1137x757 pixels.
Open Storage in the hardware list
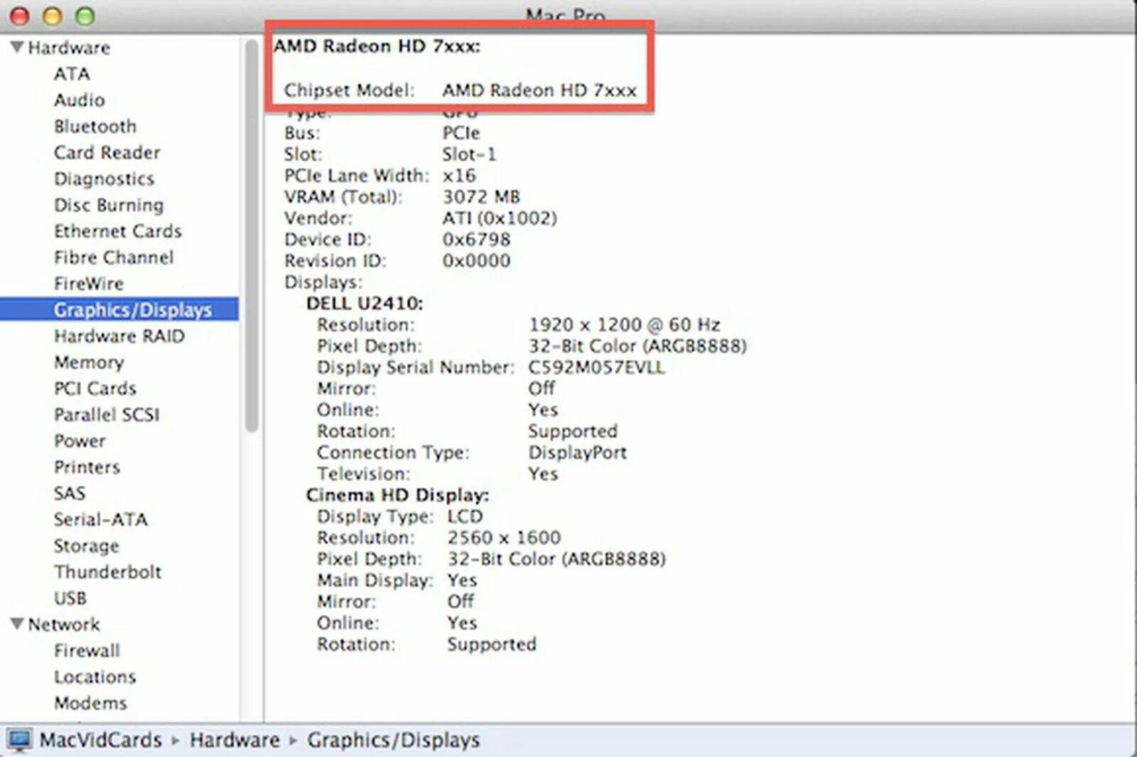point(87,546)
